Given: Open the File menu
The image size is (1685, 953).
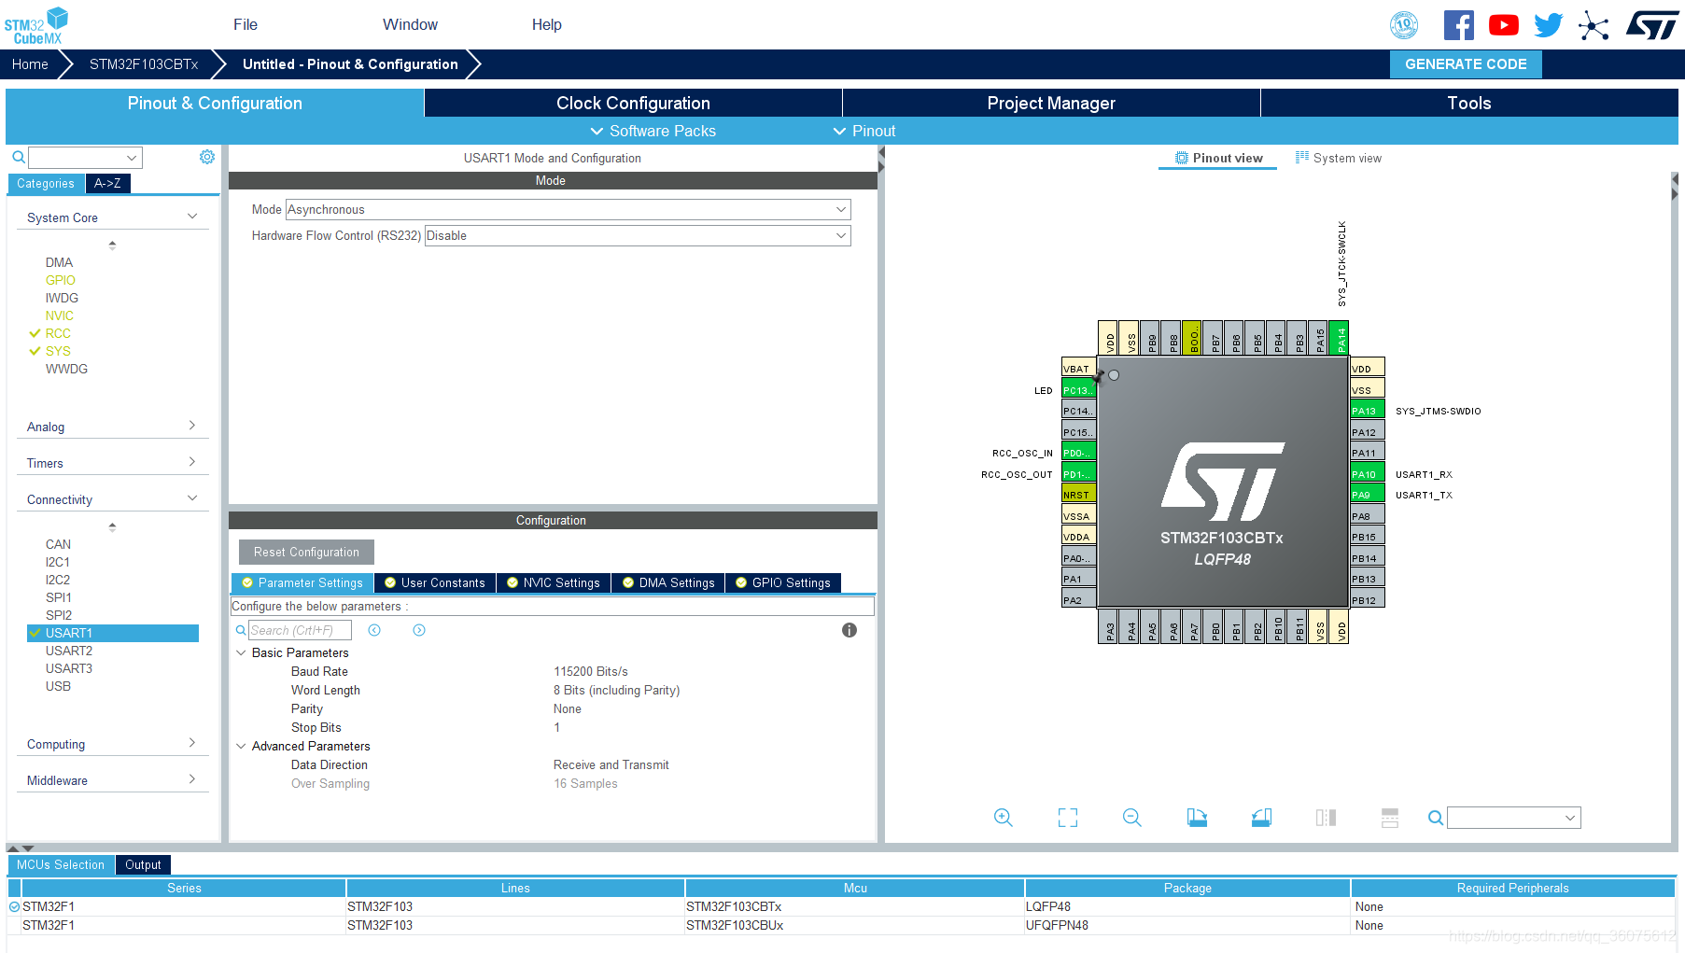Looking at the screenshot, I should pos(246,24).
